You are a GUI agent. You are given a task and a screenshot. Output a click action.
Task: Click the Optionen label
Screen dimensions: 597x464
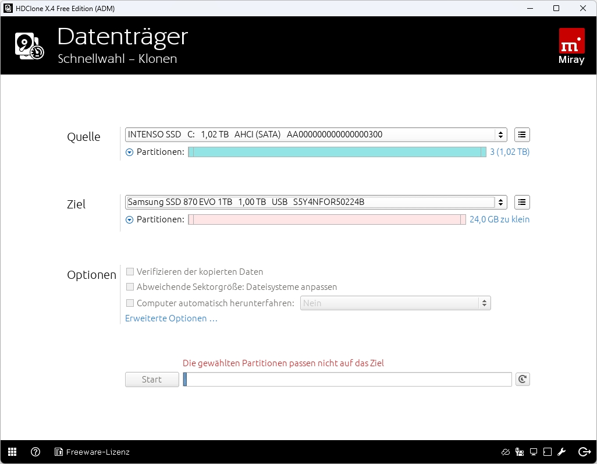[92, 275]
